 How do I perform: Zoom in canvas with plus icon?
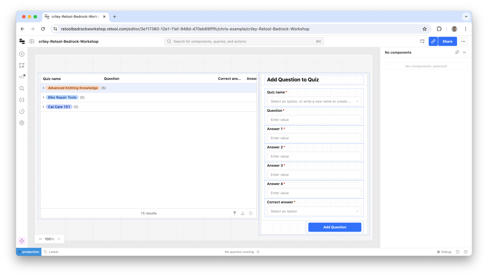click(59, 239)
